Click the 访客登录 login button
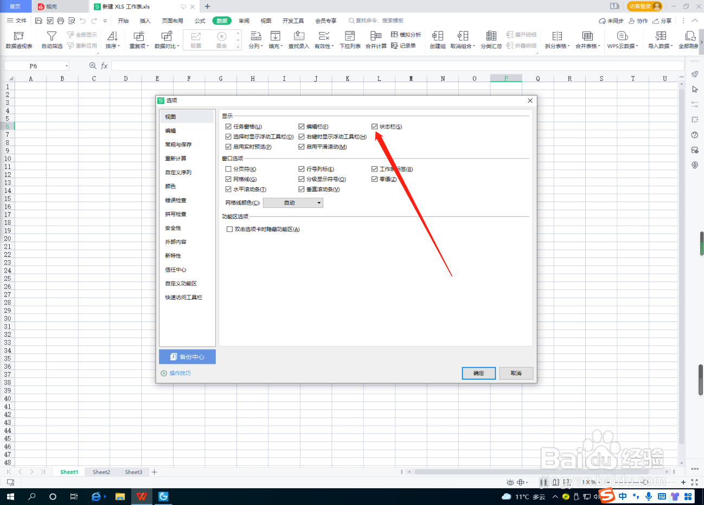This screenshot has height=505, width=704. [644, 6]
